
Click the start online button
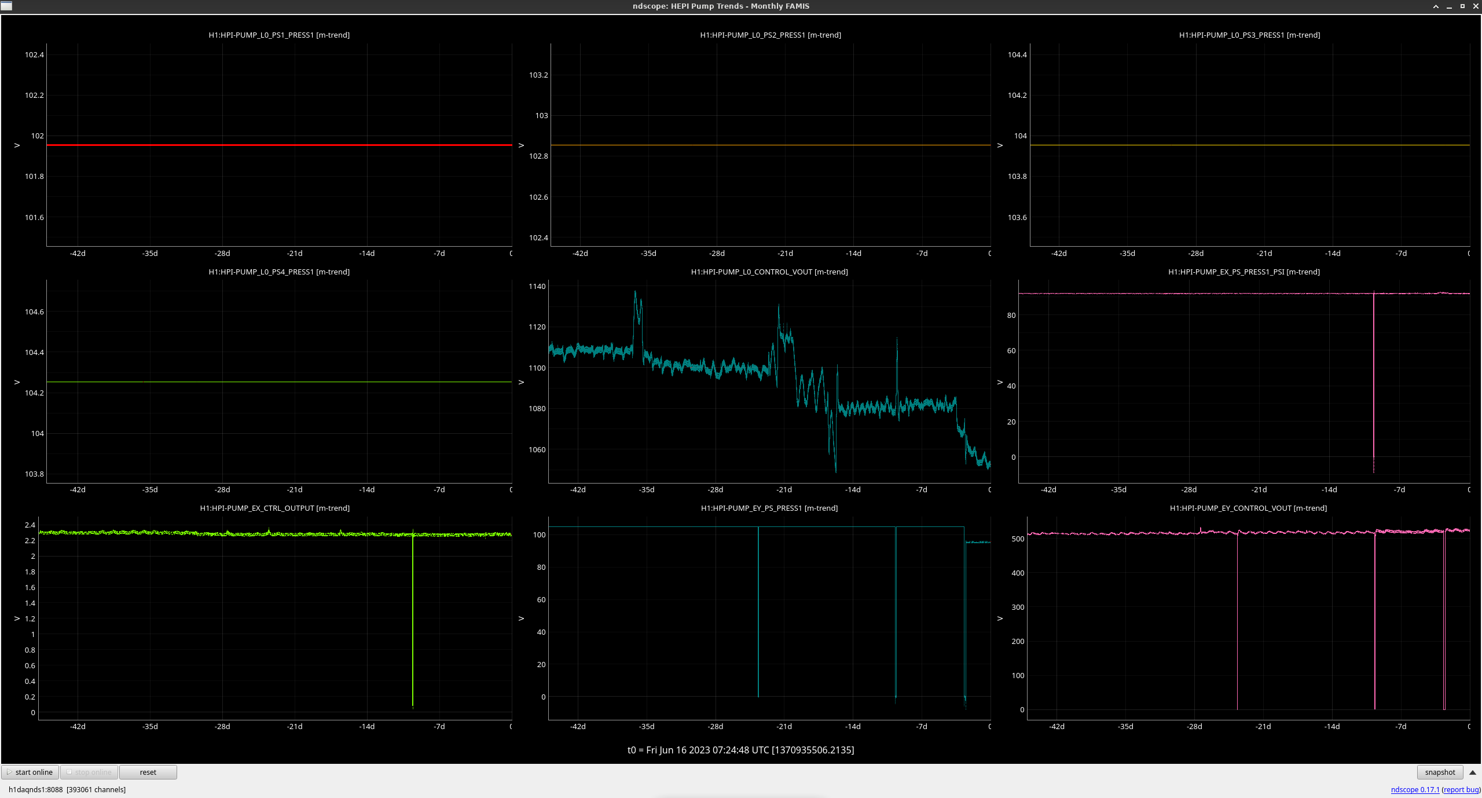coord(30,772)
